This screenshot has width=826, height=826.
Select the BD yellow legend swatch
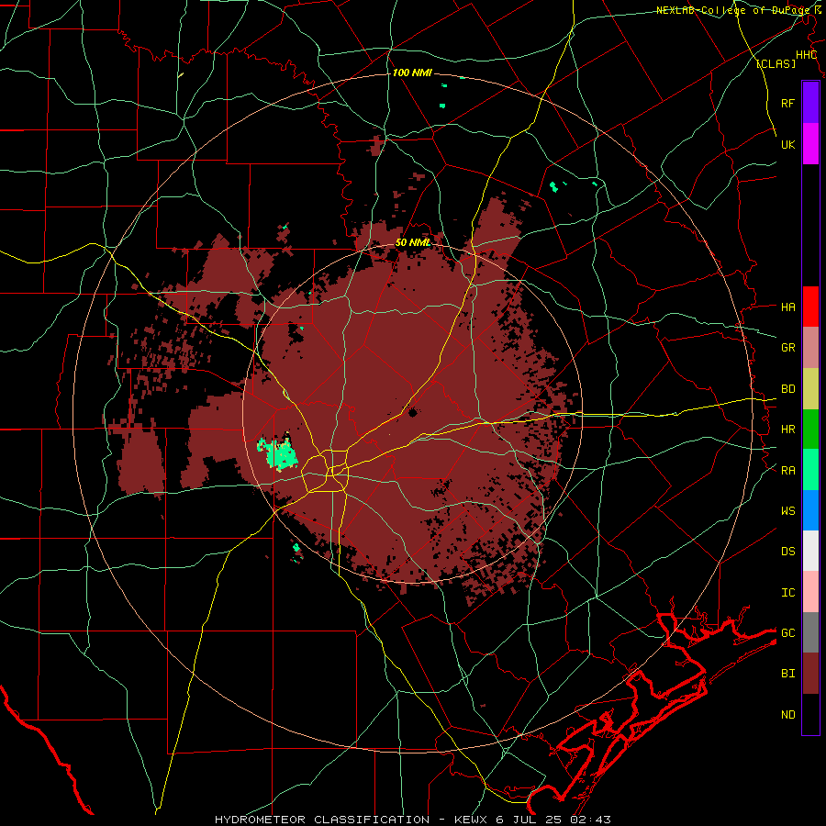point(810,389)
